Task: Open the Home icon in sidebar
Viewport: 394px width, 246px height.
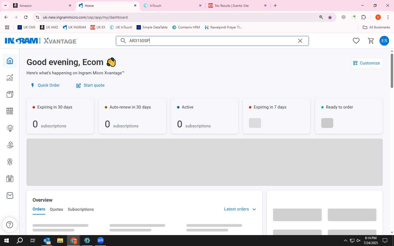Action: point(10,61)
